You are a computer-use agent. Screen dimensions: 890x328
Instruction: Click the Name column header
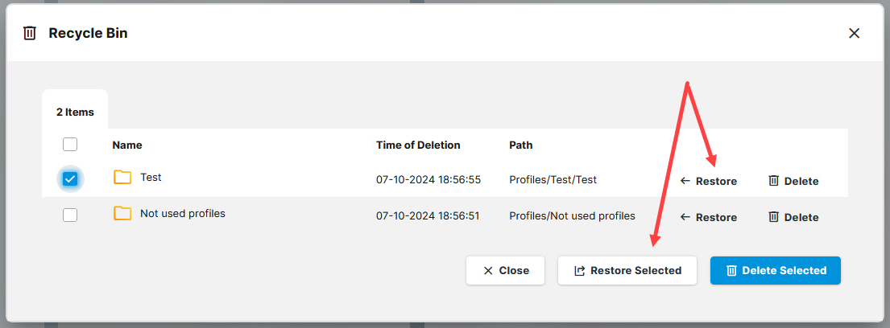coord(127,146)
